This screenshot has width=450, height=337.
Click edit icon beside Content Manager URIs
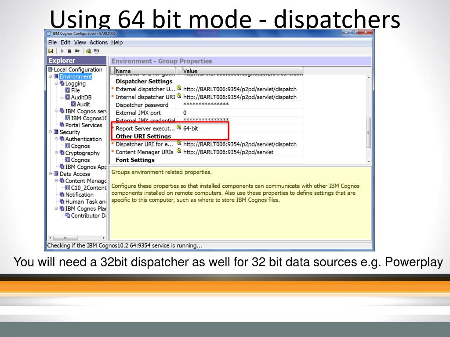[179, 151]
